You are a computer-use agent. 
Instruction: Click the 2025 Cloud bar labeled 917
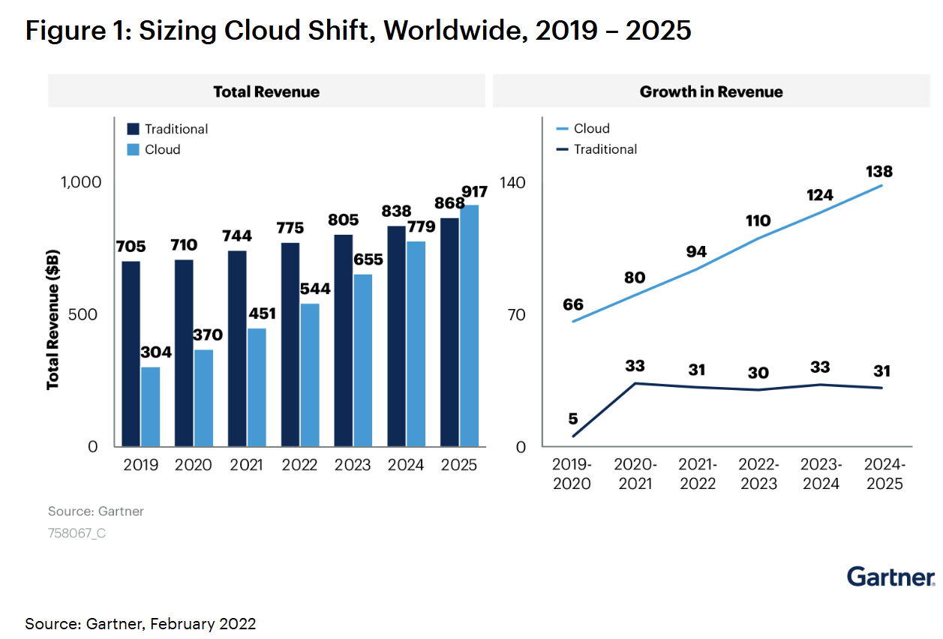click(470, 325)
